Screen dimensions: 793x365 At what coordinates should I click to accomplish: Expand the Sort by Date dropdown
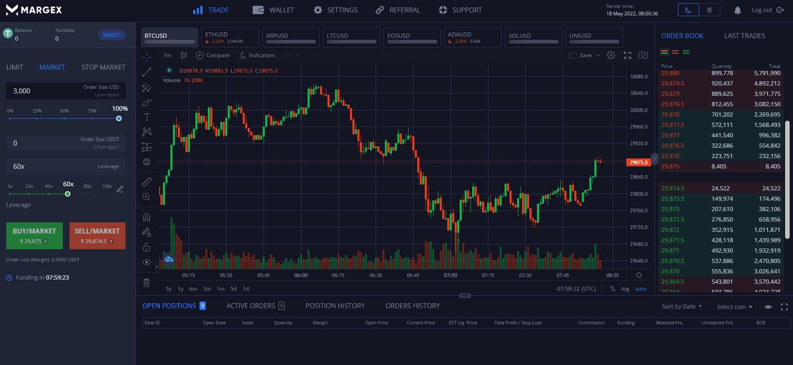pyautogui.click(x=682, y=307)
